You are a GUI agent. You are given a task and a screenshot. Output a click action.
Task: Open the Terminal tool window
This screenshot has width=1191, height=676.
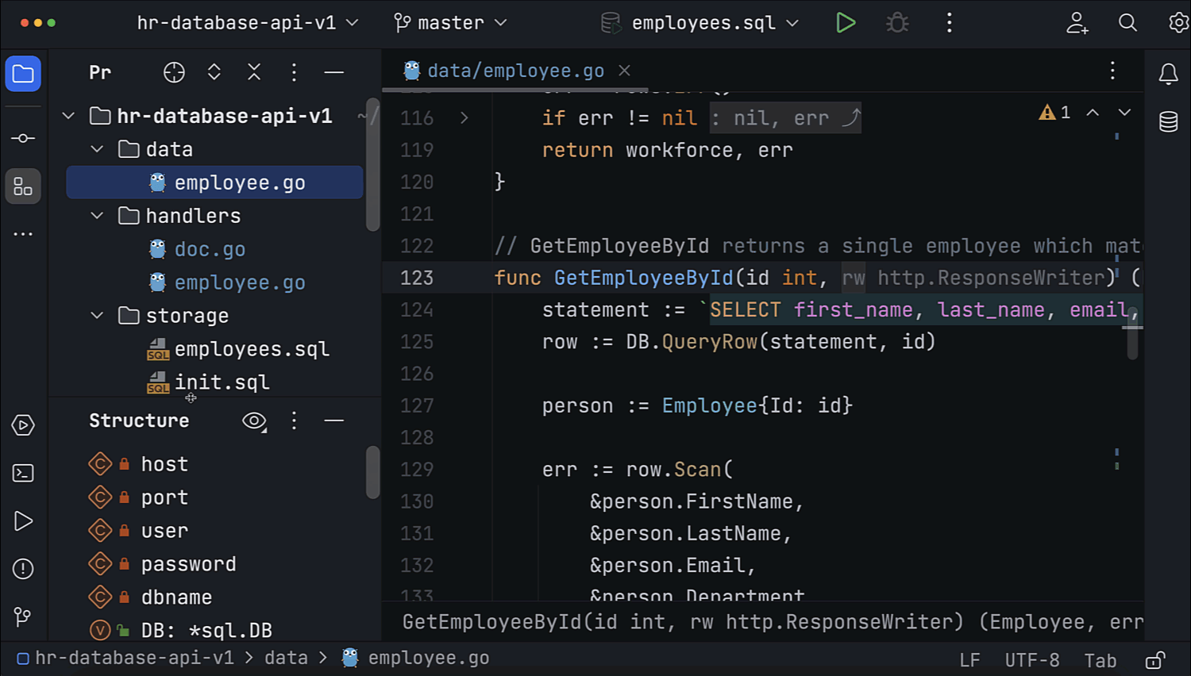pos(23,474)
